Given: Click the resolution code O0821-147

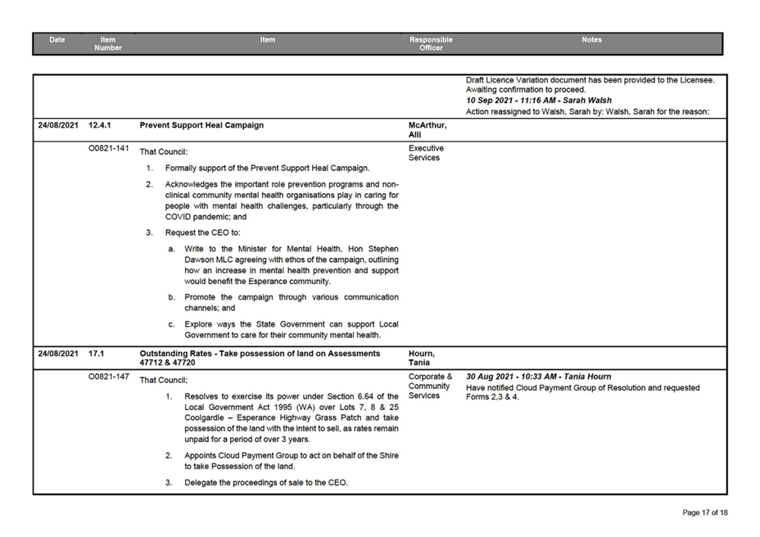Looking at the screenshot, I should [x=108, y=377].
